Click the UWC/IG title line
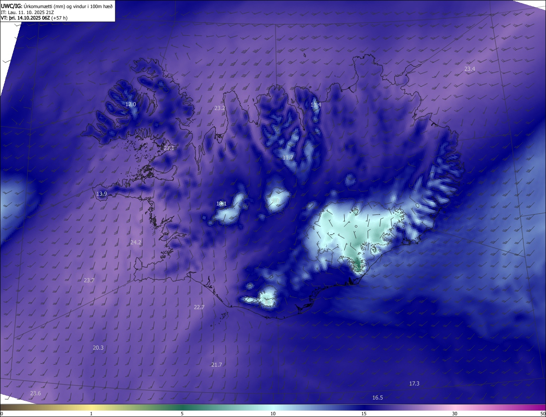The width and height of the screenshot is (546, 417). tap(57, 6)
